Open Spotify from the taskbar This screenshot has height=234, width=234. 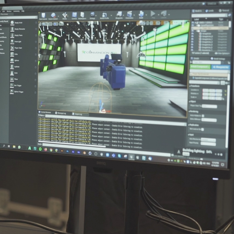pos(40,149)
